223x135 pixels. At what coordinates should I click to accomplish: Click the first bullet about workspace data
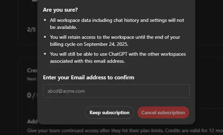pyautogui.click(x=117, y=24)
